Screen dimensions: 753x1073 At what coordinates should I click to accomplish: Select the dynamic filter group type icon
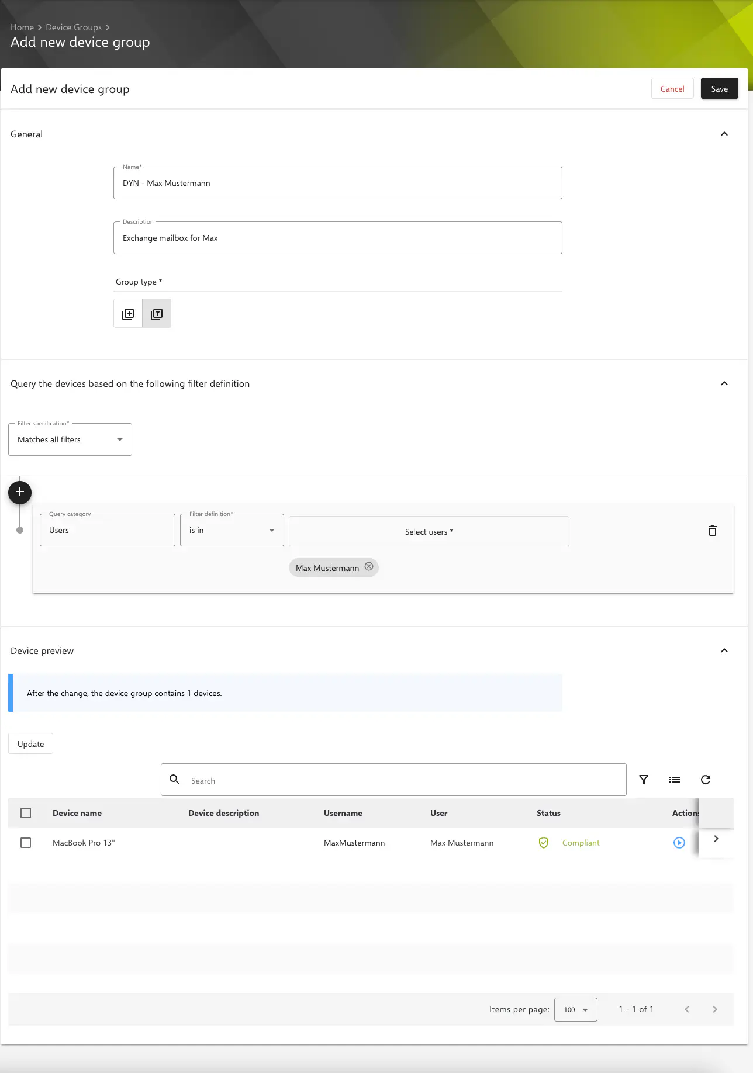point(157,314)
